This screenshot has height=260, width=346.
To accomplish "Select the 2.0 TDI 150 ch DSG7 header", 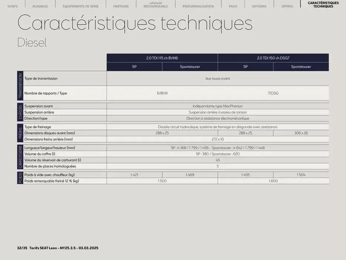I will pos(273,58).
